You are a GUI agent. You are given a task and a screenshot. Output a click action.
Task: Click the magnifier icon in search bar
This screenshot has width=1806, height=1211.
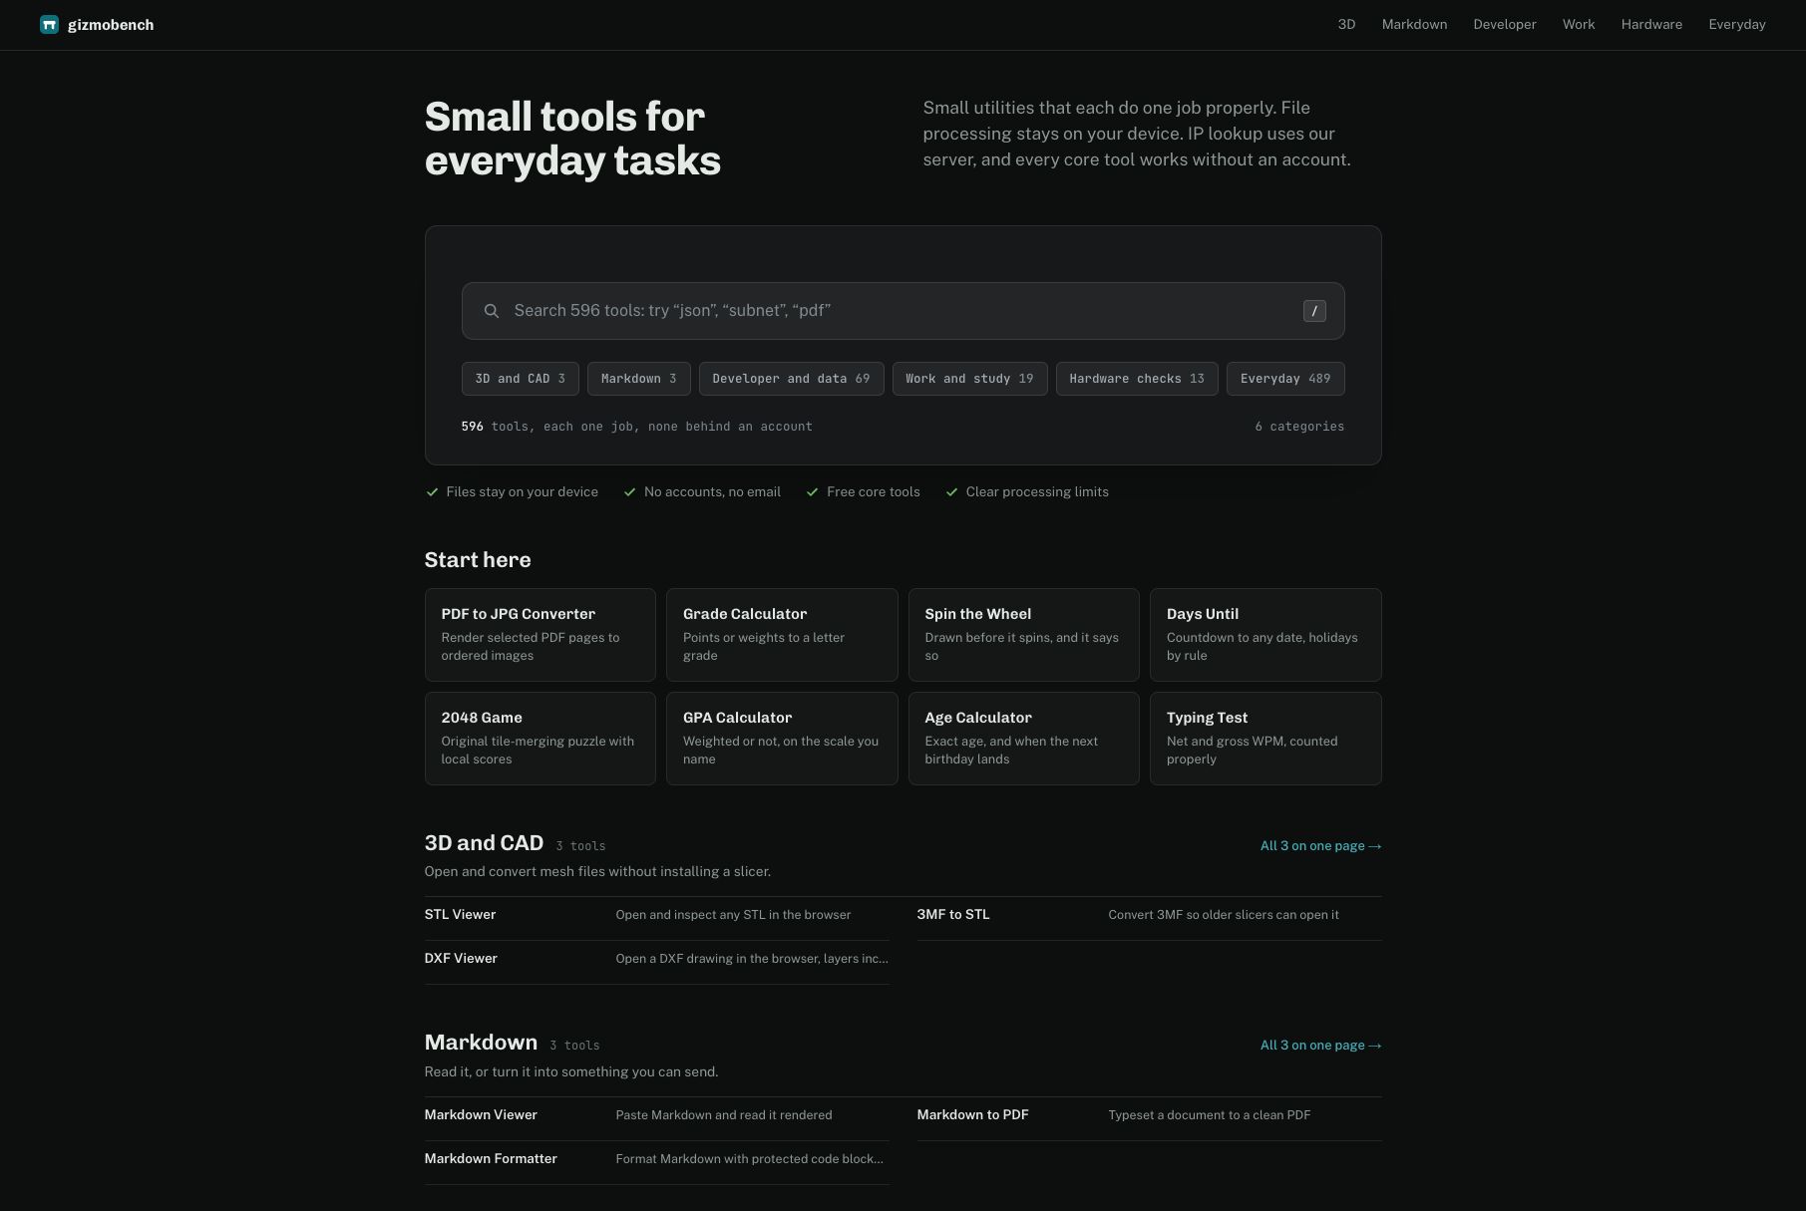pyautogui.click(x=491, y=311)
